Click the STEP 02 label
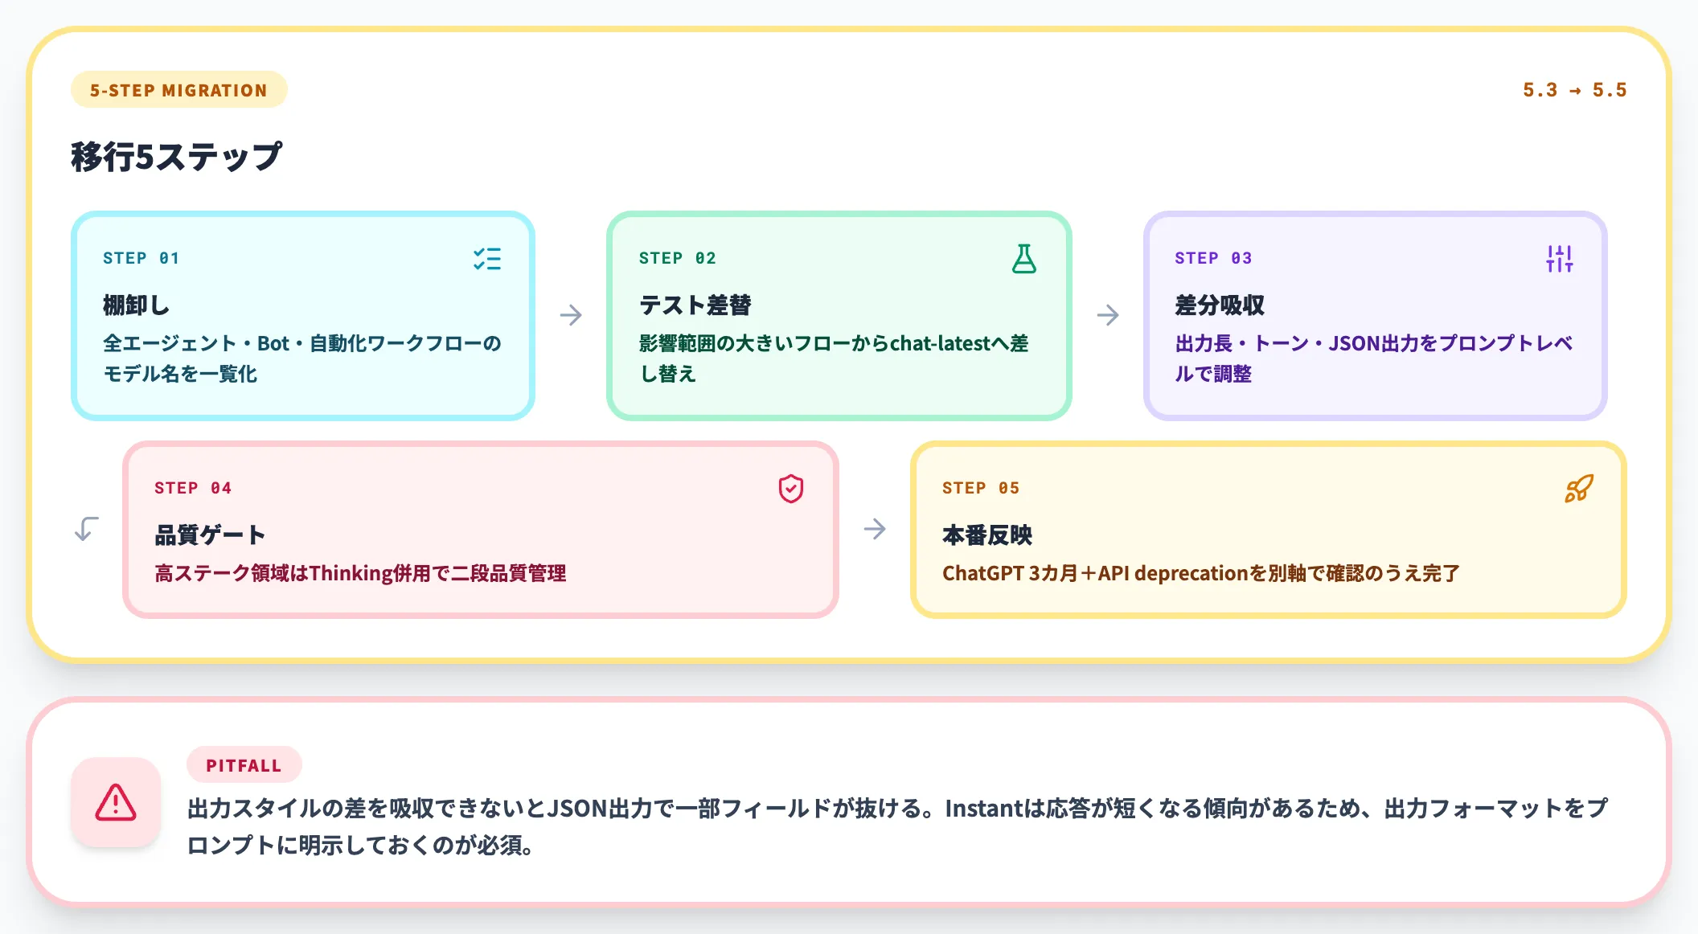Viewport: 1698px width, 934px height. [677, 258]
